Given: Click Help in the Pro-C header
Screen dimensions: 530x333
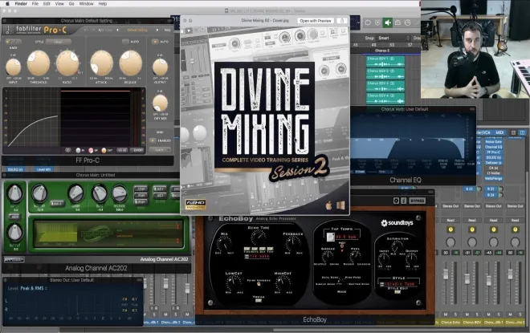Looking at the screenshot, I should point(167,30).
